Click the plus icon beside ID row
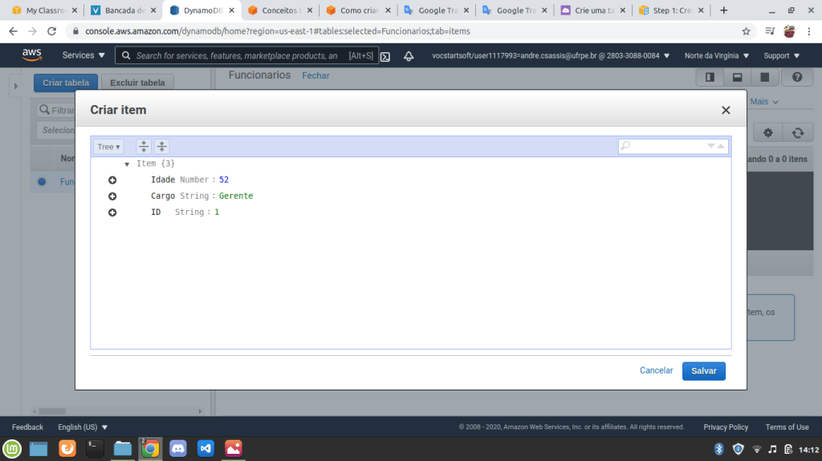Viewport: 822px width, 461px height. point(112,212)
